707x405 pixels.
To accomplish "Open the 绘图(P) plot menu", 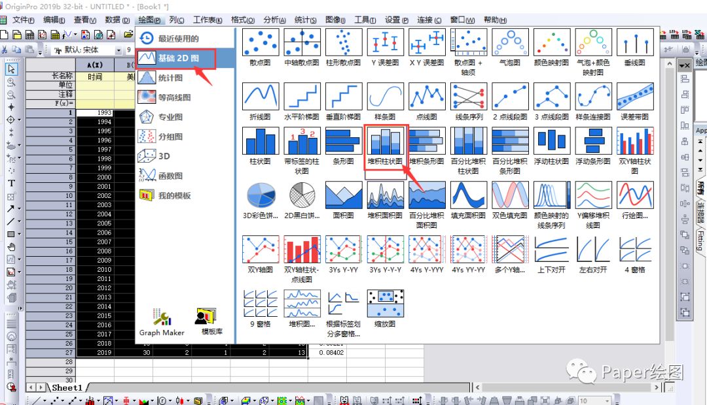I will [149, 20].
